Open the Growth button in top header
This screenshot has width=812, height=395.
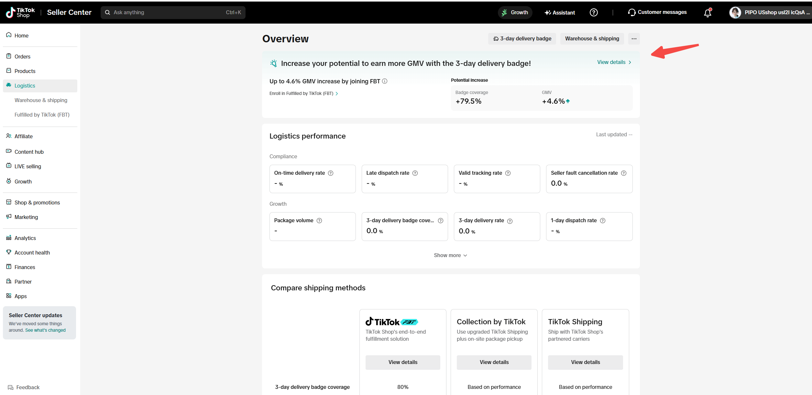[515, 13]
